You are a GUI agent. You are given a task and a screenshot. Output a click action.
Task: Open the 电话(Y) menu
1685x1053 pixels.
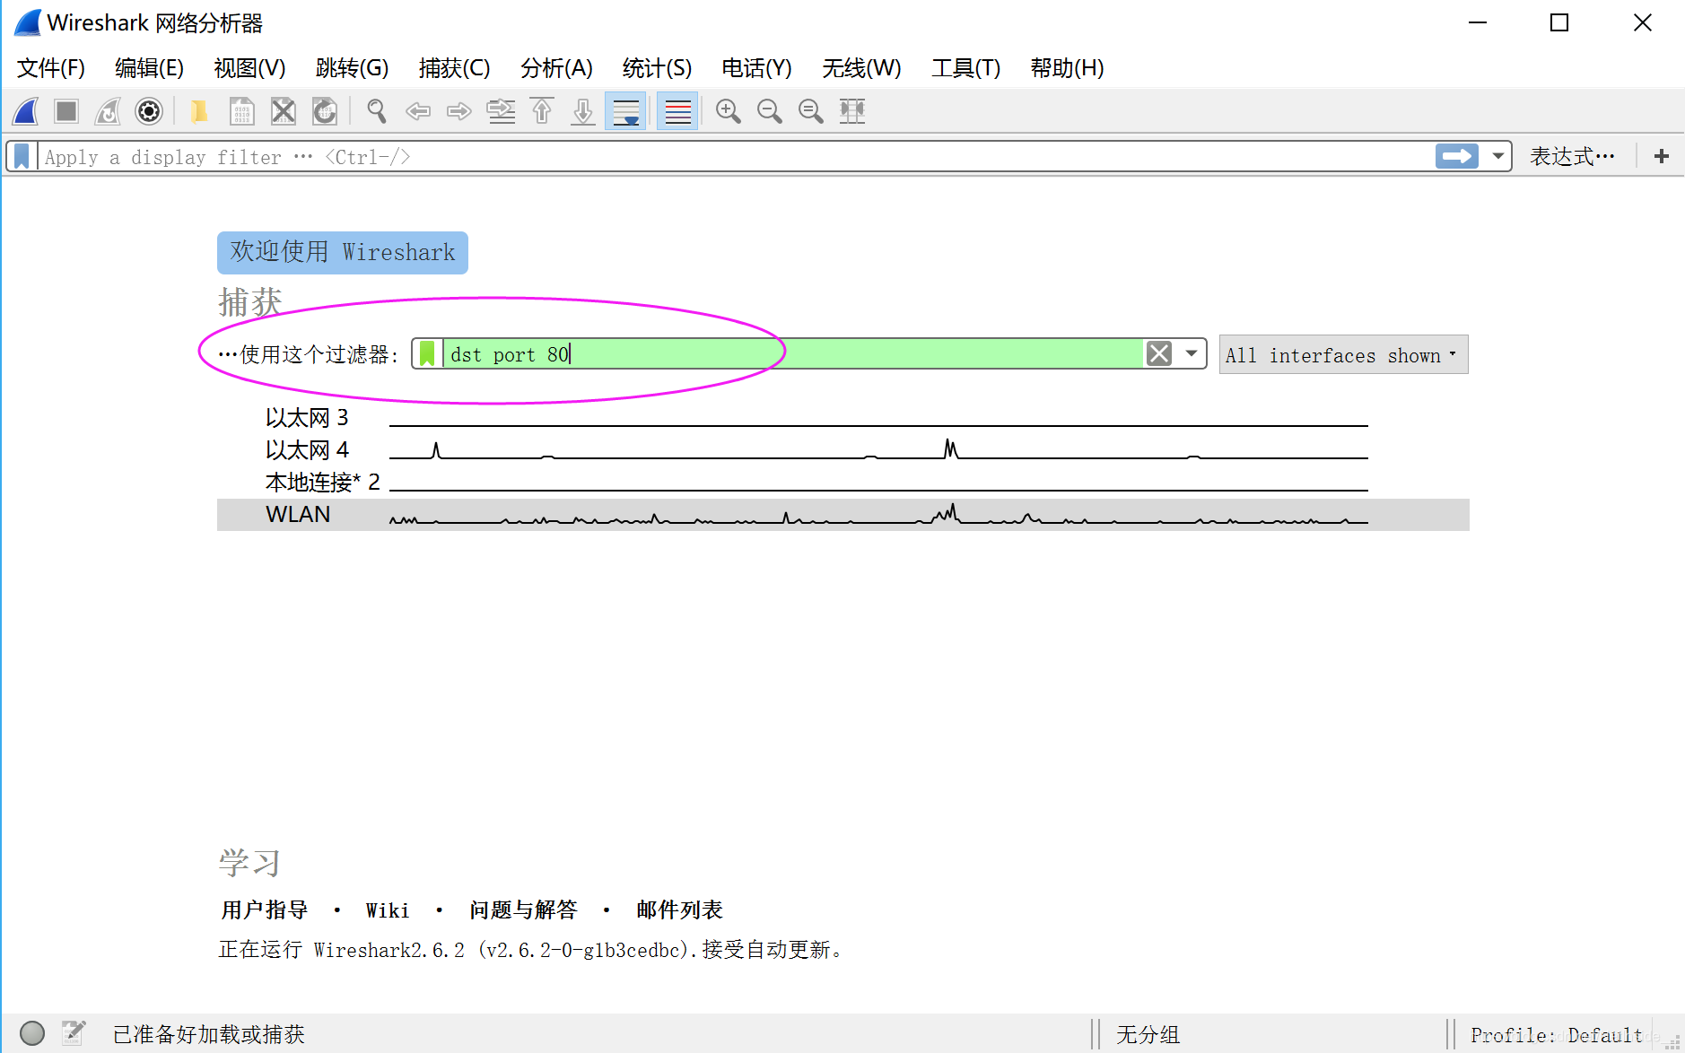click(757, 68)
